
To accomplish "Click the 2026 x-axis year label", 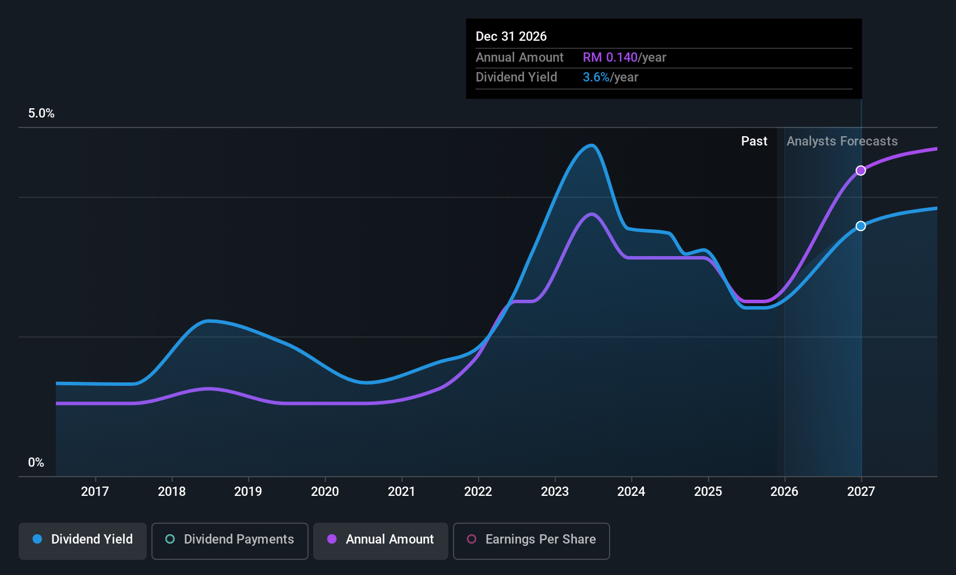I will pos(784,492).
